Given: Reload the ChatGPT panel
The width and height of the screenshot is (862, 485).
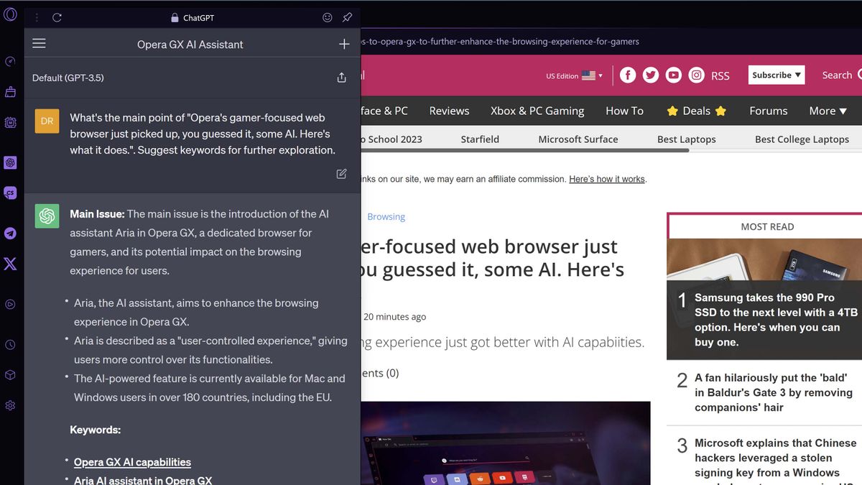Looking at the screenshot, I should point(57,17).
